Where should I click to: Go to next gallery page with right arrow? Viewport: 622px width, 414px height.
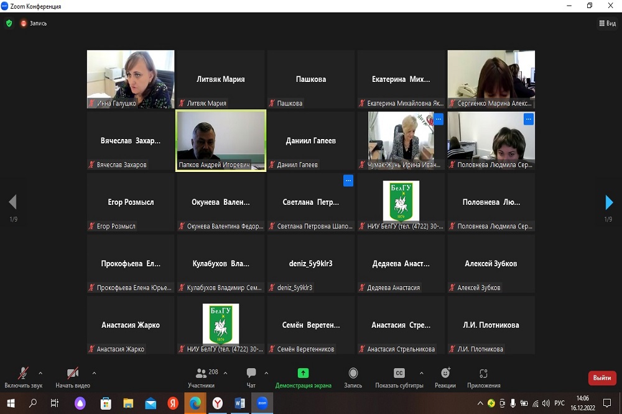[x=609, y=202]
